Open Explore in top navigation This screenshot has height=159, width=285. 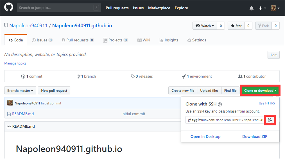click(x=181, y=8)
